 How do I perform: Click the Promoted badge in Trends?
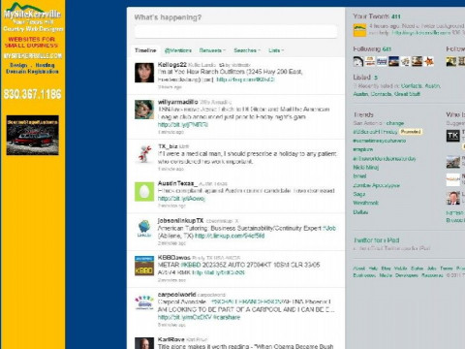(x=411, y=132)
